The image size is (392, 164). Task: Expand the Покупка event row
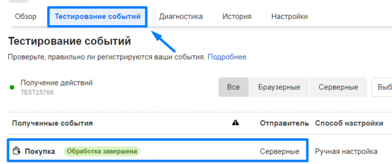(158, 151)
